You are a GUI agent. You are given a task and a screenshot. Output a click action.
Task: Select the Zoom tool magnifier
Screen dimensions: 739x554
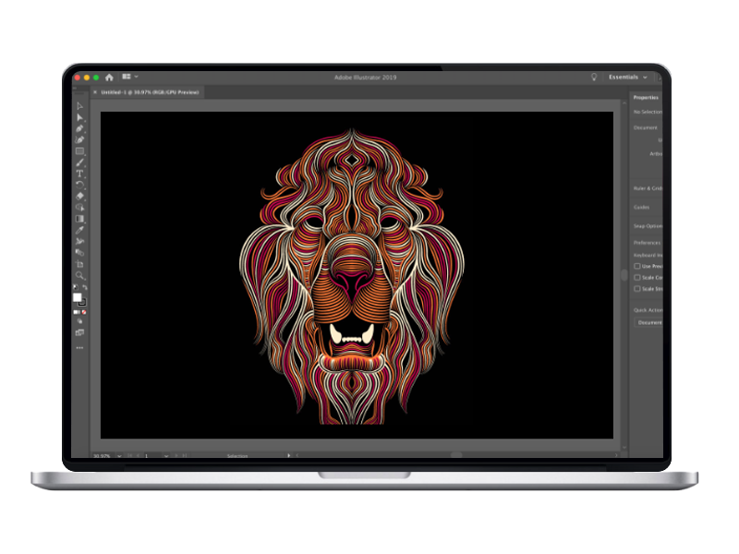[x=79, y=275]
